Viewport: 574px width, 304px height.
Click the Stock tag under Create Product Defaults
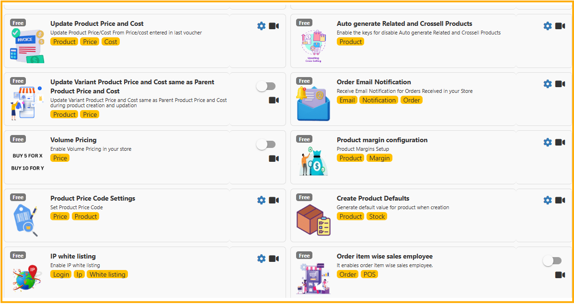(x=377, y=216)
